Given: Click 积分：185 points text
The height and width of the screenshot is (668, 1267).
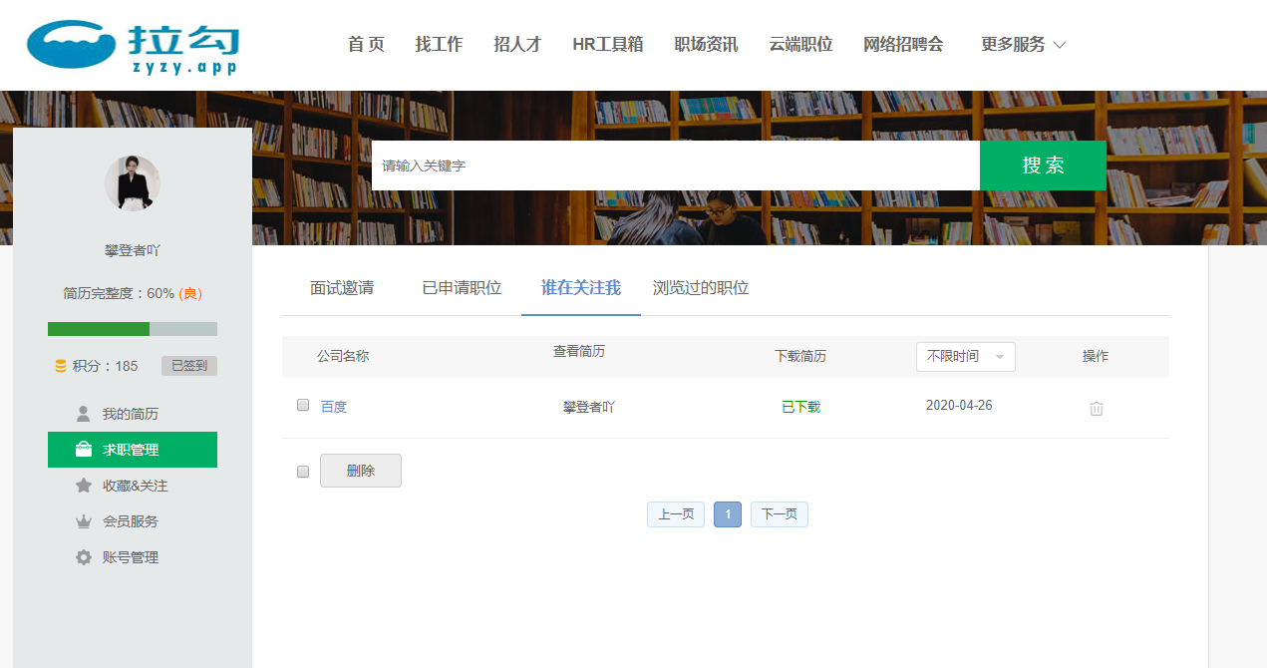Looking at the screenshot, I should point(106,366).
